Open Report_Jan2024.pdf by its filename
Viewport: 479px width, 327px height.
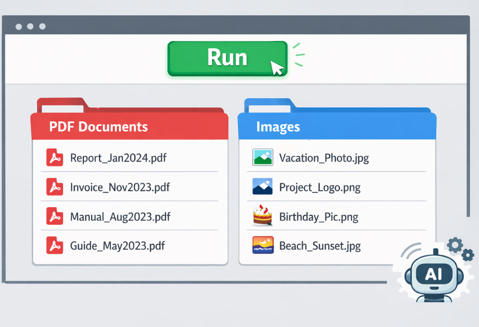(x=119, y=157)
